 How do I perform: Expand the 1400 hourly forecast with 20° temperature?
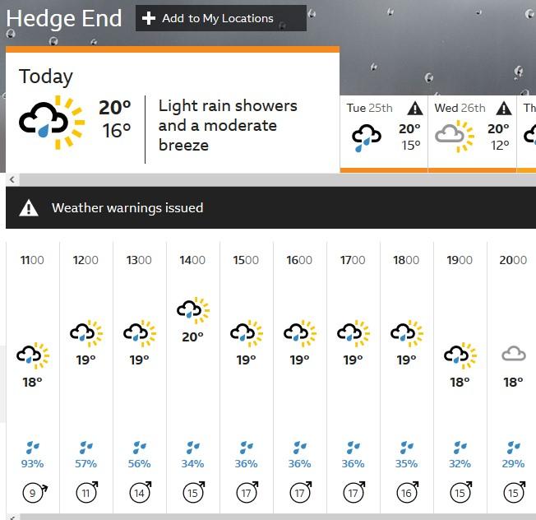[x=193, y=378]
